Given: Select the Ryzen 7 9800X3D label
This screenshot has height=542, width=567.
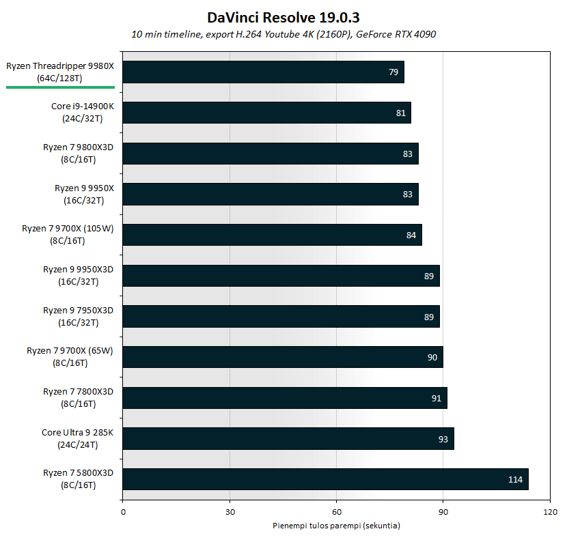Looking at the screenshot, I should coord(78,153).
